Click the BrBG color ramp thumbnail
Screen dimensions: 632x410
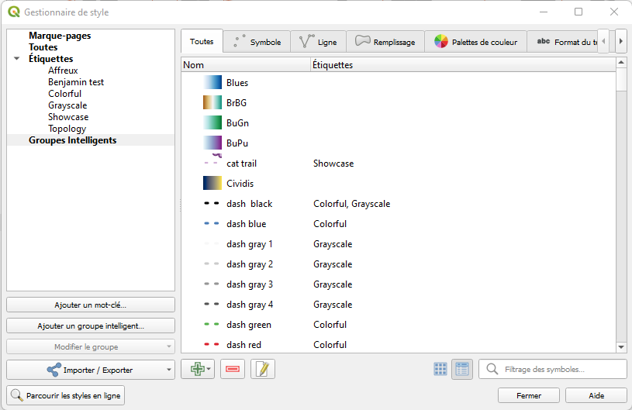212,103
